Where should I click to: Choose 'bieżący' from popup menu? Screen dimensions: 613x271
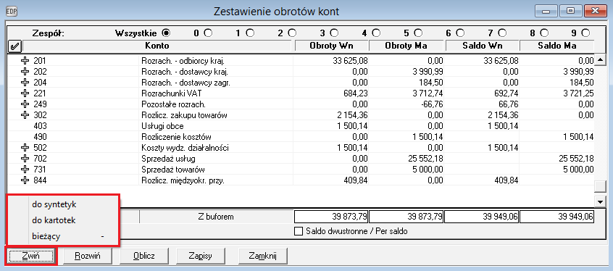click(62, 236)
